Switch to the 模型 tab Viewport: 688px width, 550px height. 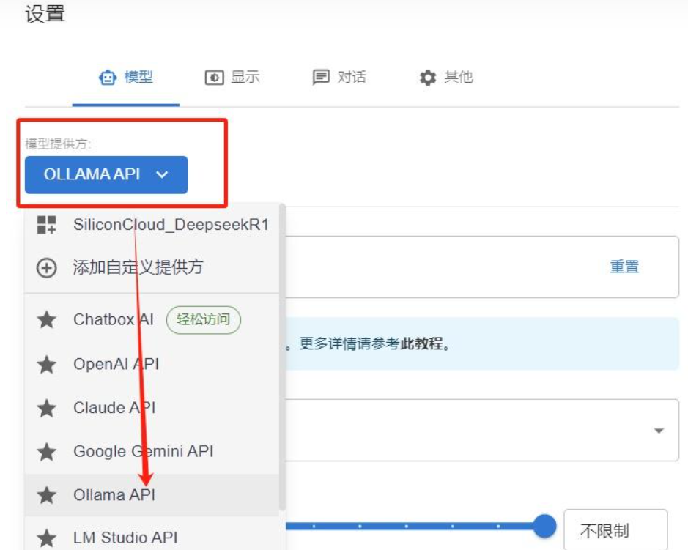tap(126, 78)
